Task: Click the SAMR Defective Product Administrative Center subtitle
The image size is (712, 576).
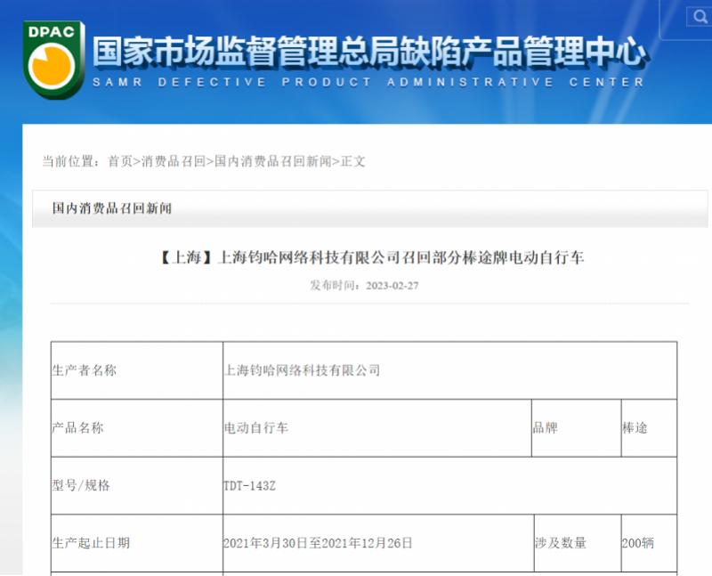Action: click(368, 82)
